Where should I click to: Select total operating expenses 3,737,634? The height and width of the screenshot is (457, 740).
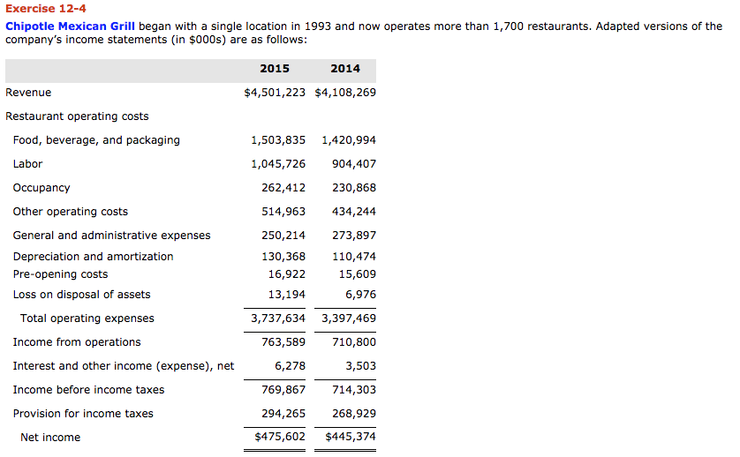(x=278, y=318)
